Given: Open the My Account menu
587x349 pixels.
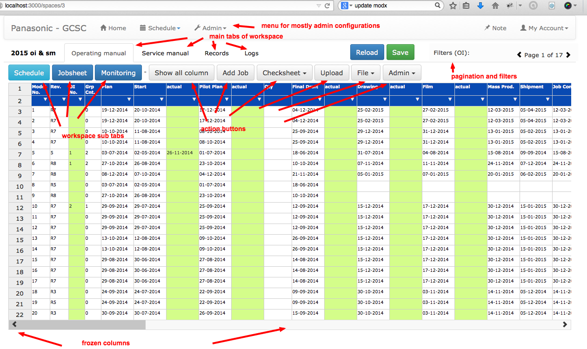Looking at the screenshot, I should (544, 28).
